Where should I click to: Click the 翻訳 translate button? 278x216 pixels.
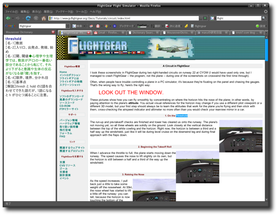pyautogui.click(x=156, y=26)
